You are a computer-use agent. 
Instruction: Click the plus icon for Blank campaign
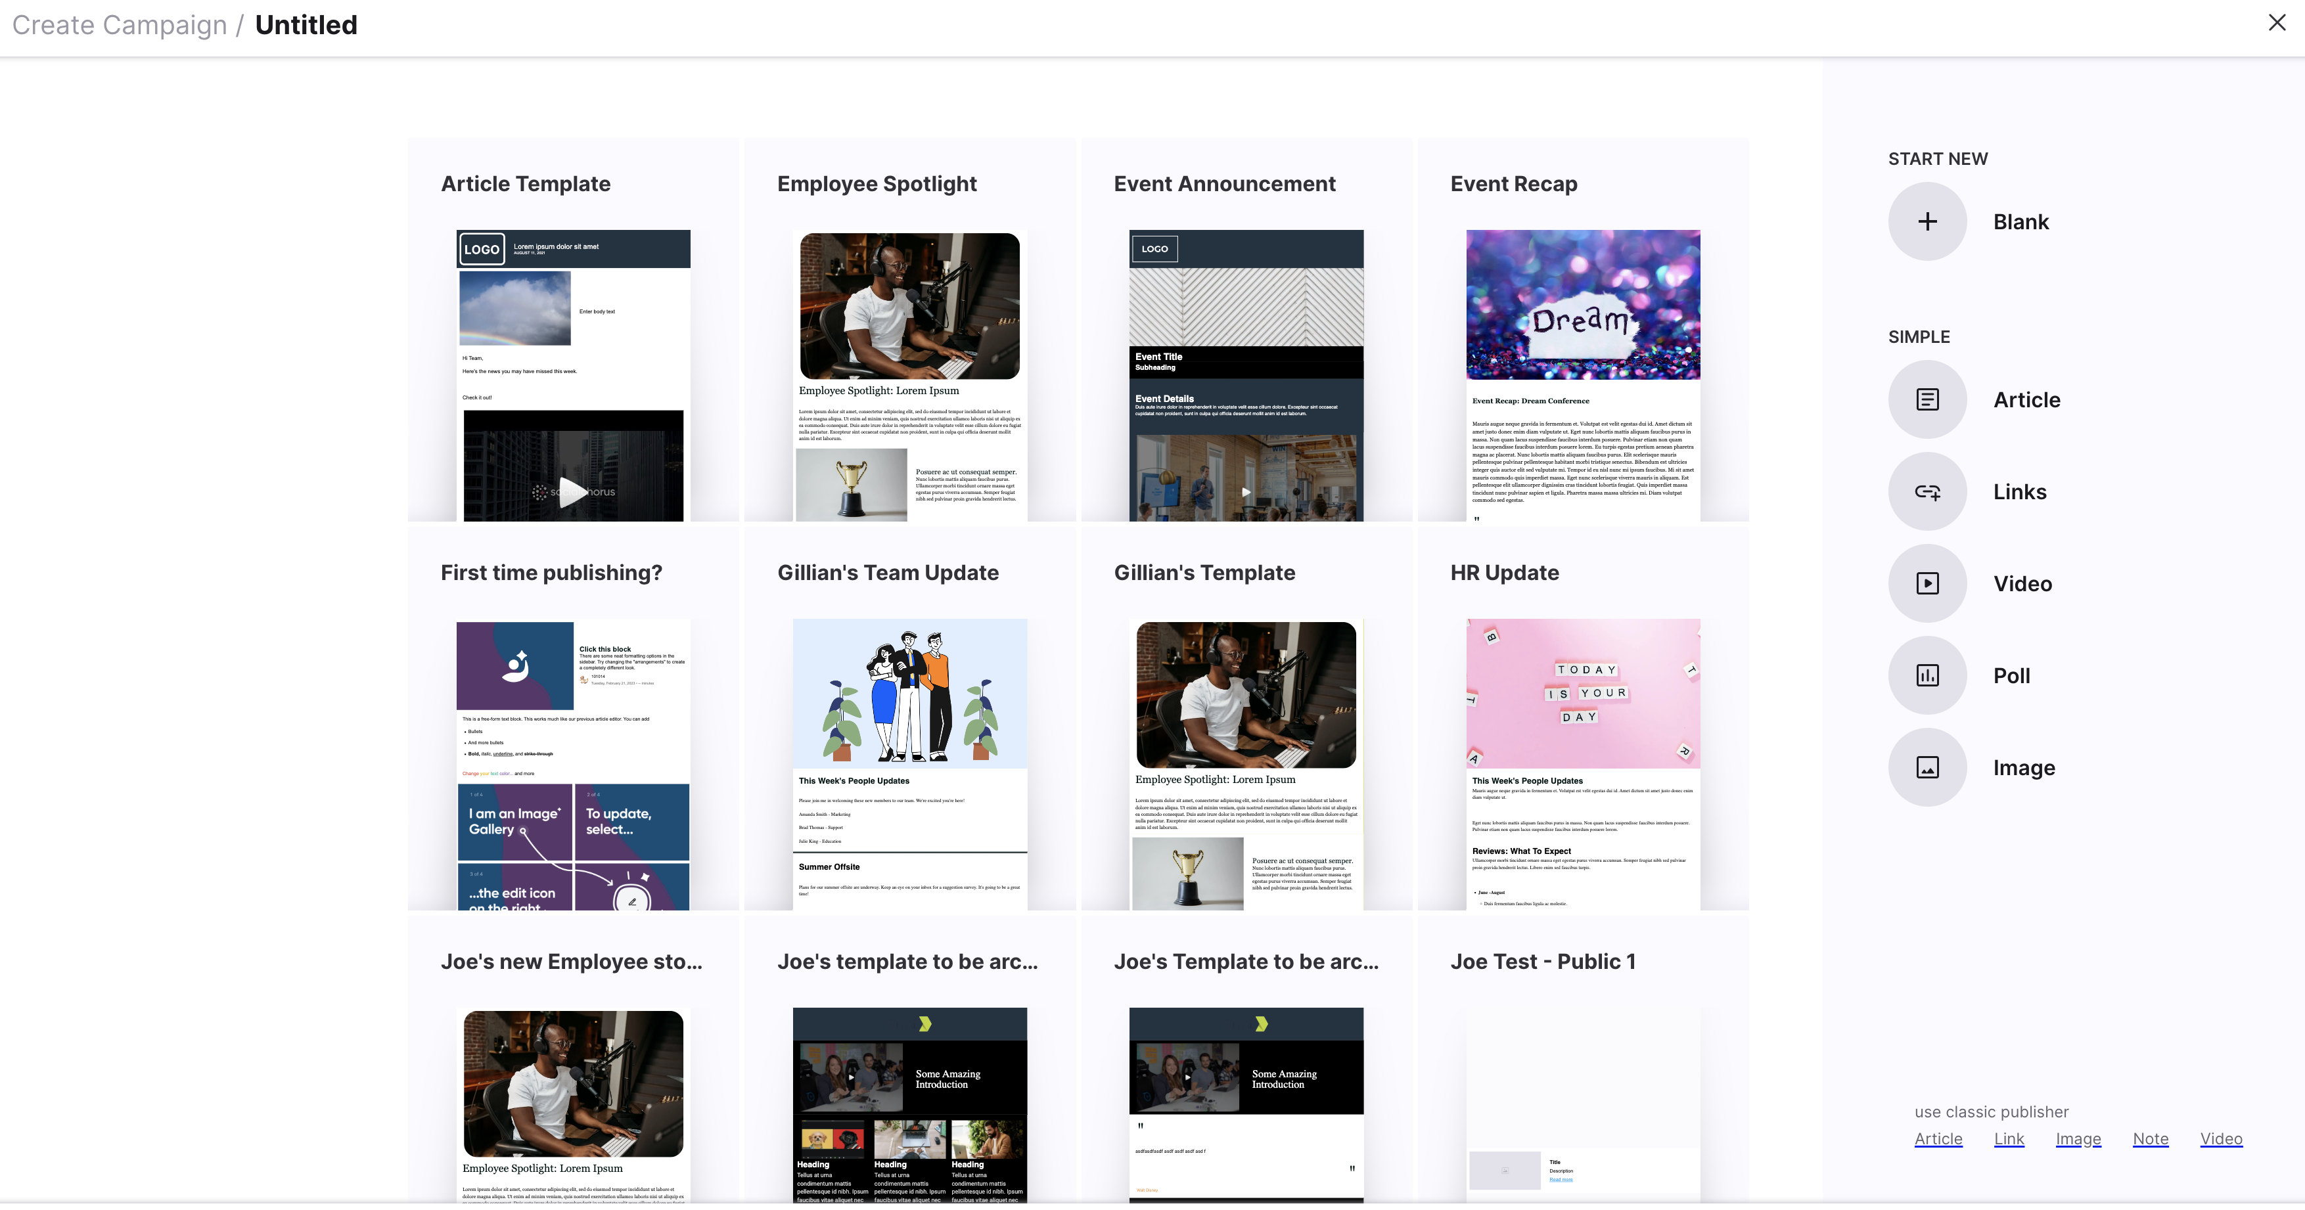point(1927,221)
